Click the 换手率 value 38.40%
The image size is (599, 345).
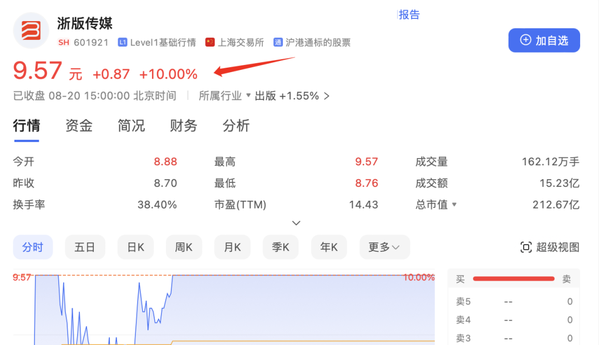click(157, 205)
